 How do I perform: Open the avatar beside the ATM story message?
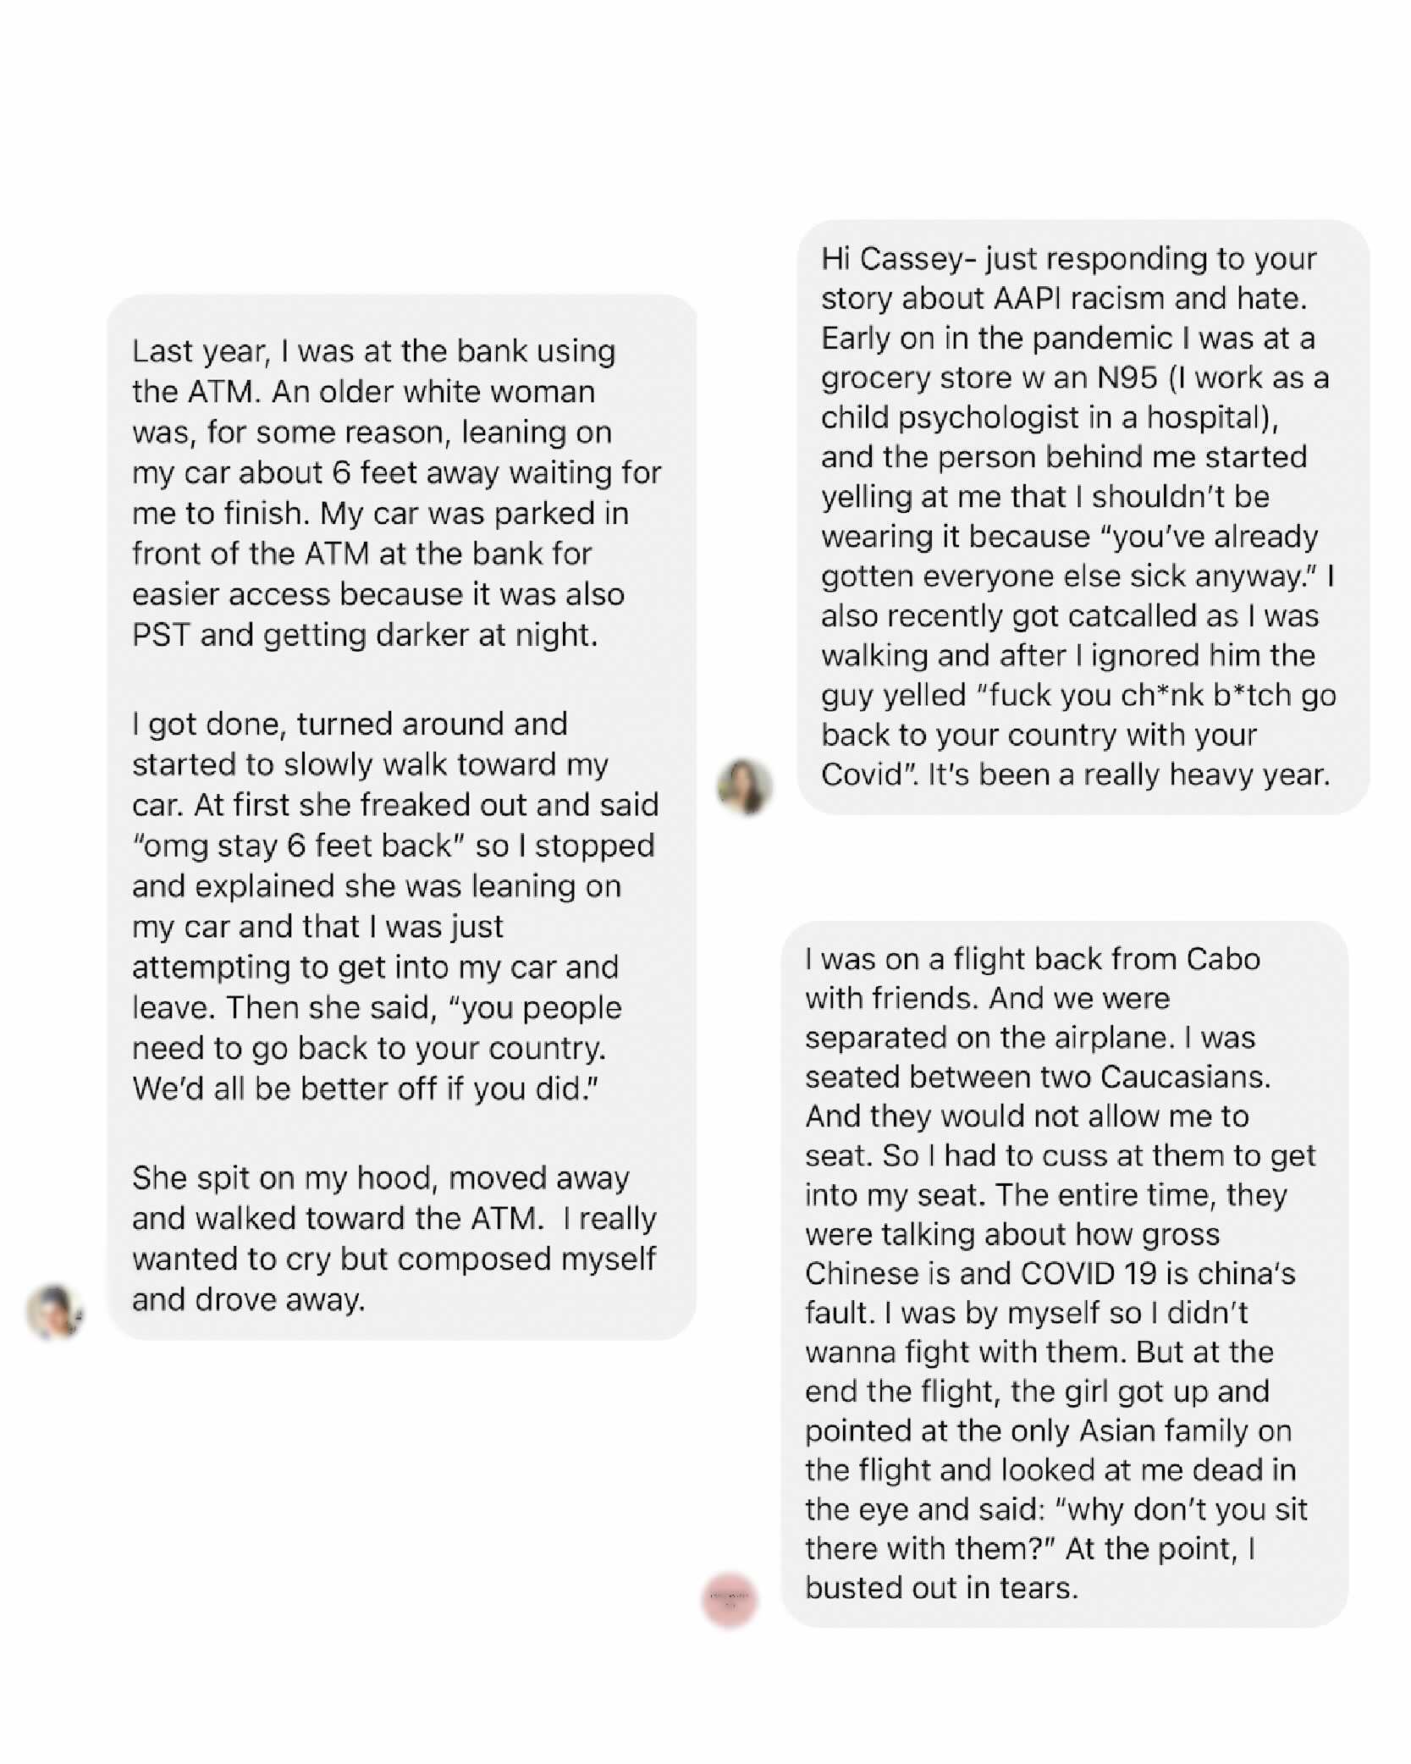click(55, 1312)
